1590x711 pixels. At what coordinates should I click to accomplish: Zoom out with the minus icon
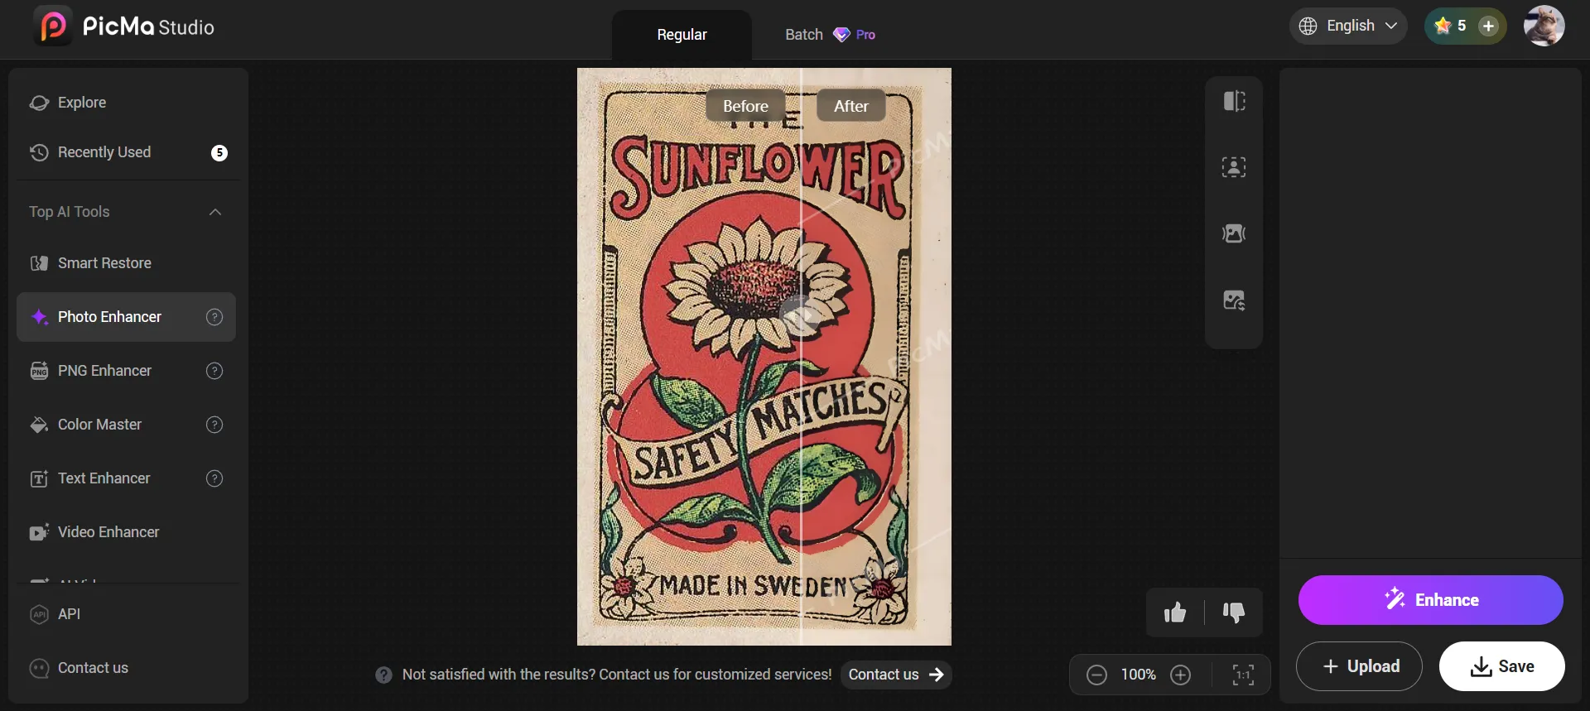tap(1096, 675)
